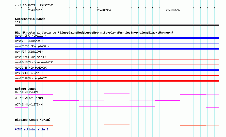The height and width of the screenshot is (137, 226).
Task: Open variant nsv4999 (Kidd2008) label
Action: [x=29, y=52]
